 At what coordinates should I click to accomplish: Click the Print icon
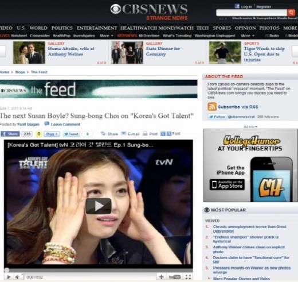click(x=145, y=133)
